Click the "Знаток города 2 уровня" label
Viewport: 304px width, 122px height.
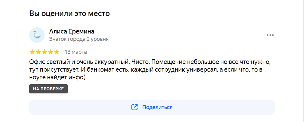click(79, 39)
